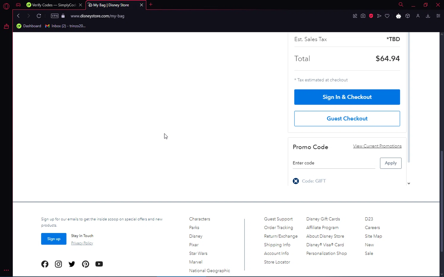The height and width of the screenshot is (277, 444).
Task: Open the GX Corner gamepad icon
Action: [x=18, y=5]
